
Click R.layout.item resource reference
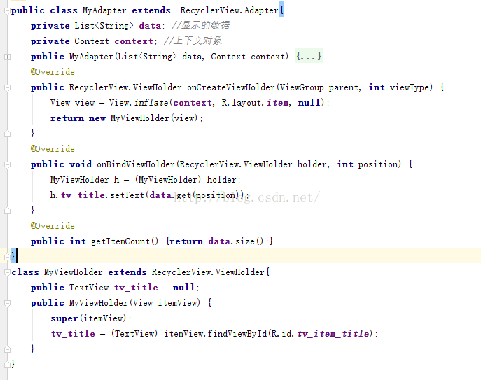pos(256,103)
